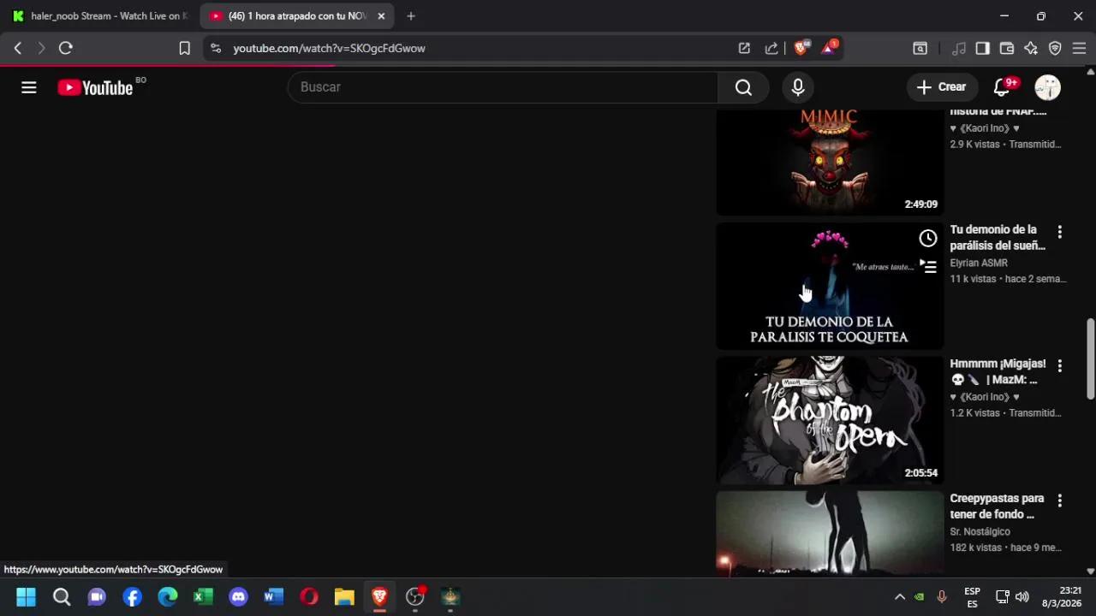Image resolution: width=1096 pixels, height=616 pixels.
Task: Mute audio via the taskbar speaker icon
Action: click(x=1022, y=596)
